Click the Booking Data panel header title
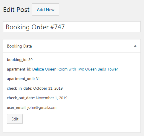 pyautogui.click(x=19, y=46)
